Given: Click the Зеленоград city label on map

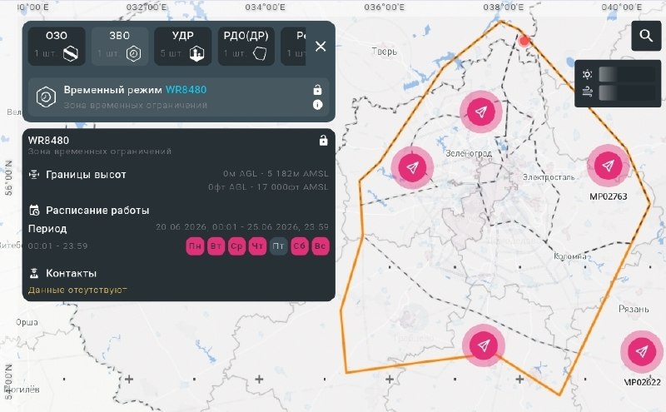Looking at the screenshot, I should (469, 153).
